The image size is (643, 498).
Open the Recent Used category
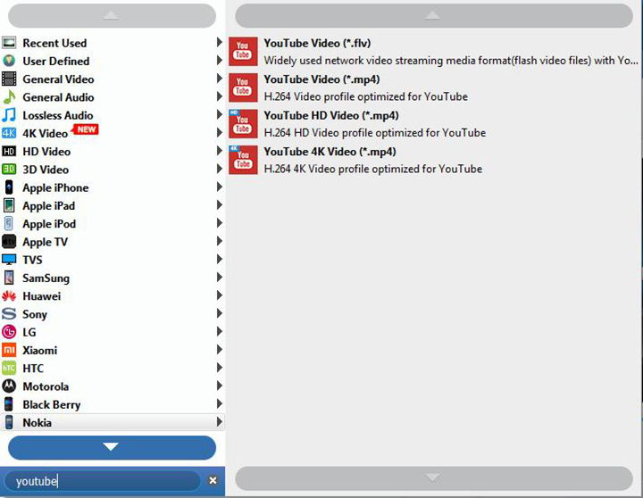tap(54, 43)
